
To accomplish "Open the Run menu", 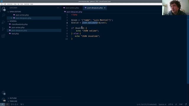I will (x=22, y=4).
